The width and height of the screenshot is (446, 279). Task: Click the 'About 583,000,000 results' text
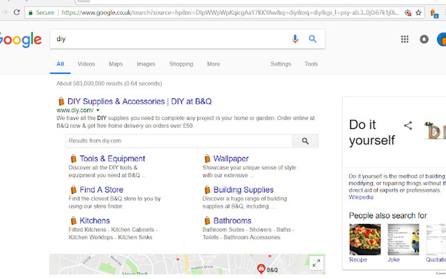pos(109,84)
